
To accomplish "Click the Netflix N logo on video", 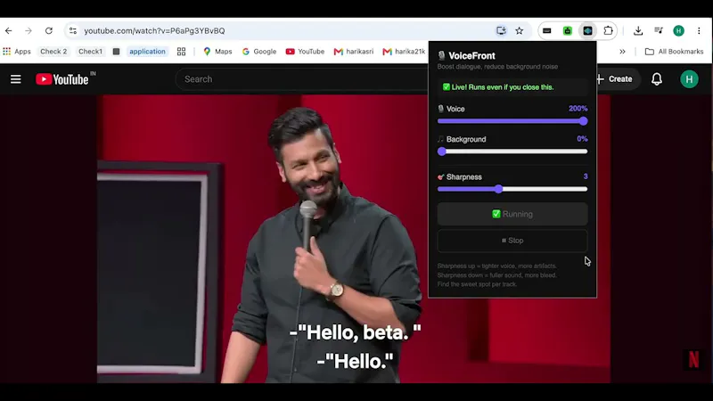I will pos(693,360).
